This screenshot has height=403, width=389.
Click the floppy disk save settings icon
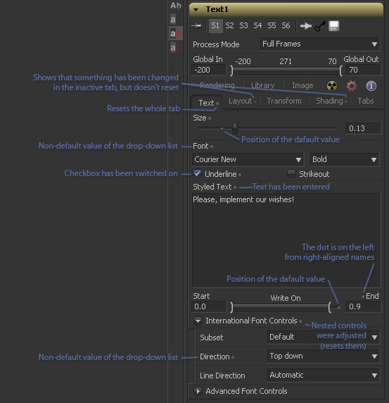(x=334, y=26)
